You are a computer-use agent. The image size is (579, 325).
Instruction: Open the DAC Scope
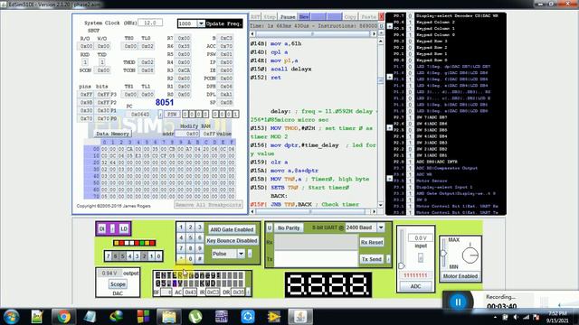(118, 284)
